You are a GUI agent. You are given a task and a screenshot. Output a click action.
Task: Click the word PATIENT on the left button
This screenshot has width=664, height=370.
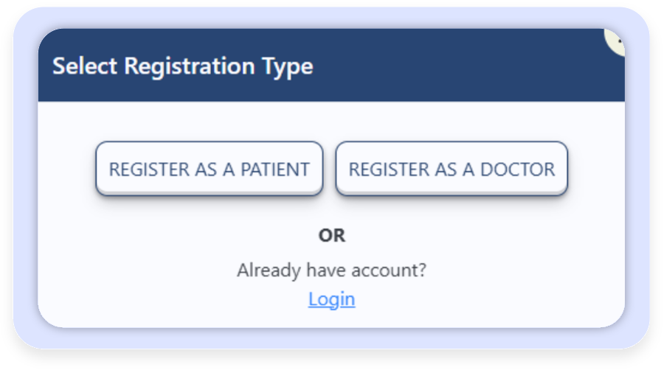tap(275, 170)
